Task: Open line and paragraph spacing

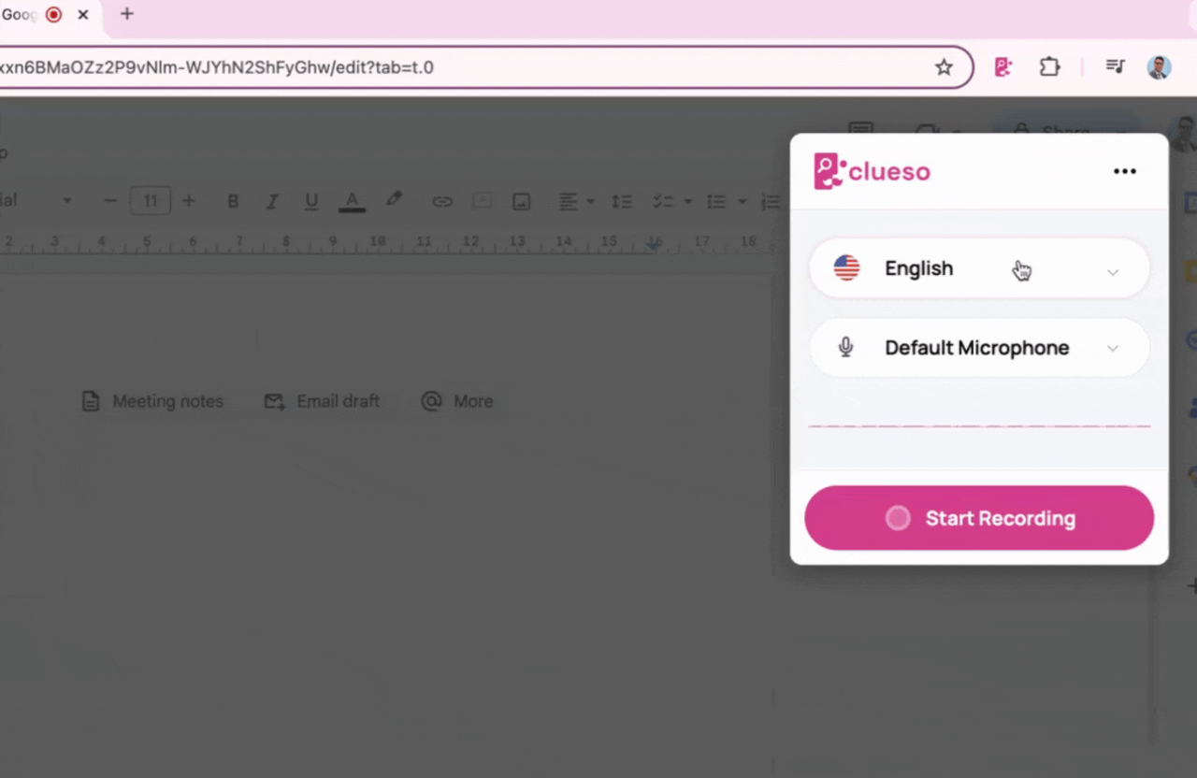Action: [x=622, y=201]
